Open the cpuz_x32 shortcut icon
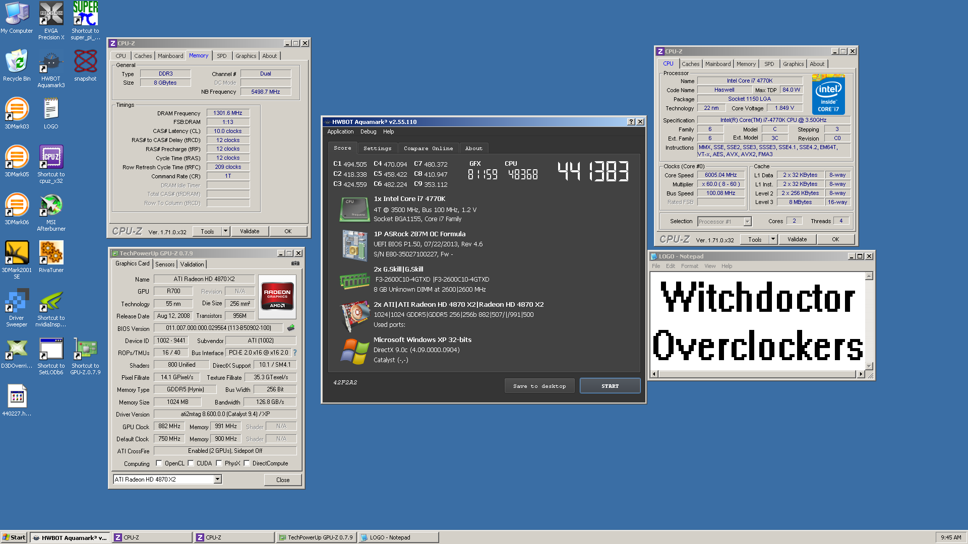 click(x=51, y=164)
